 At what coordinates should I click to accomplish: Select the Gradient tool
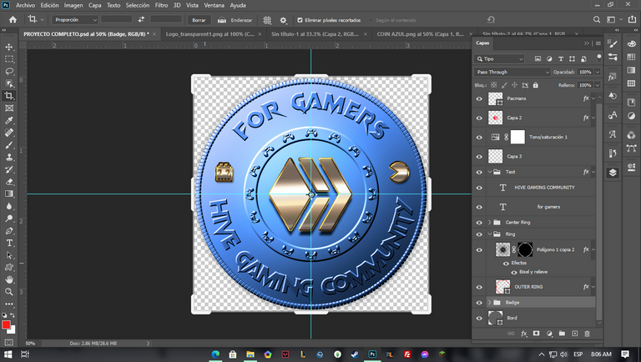pos(9,194)
